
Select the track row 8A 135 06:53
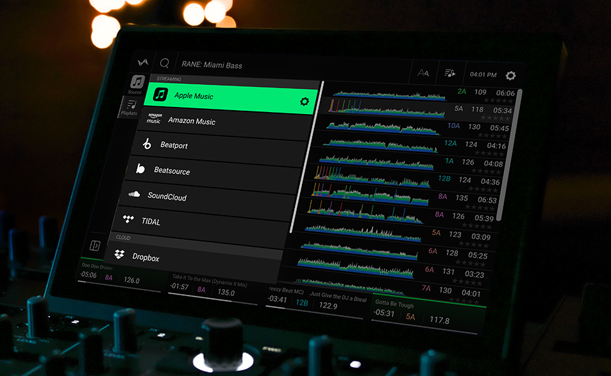[x=403, y=199]
